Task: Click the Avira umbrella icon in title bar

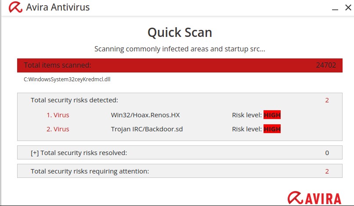Action: (15, 7)
